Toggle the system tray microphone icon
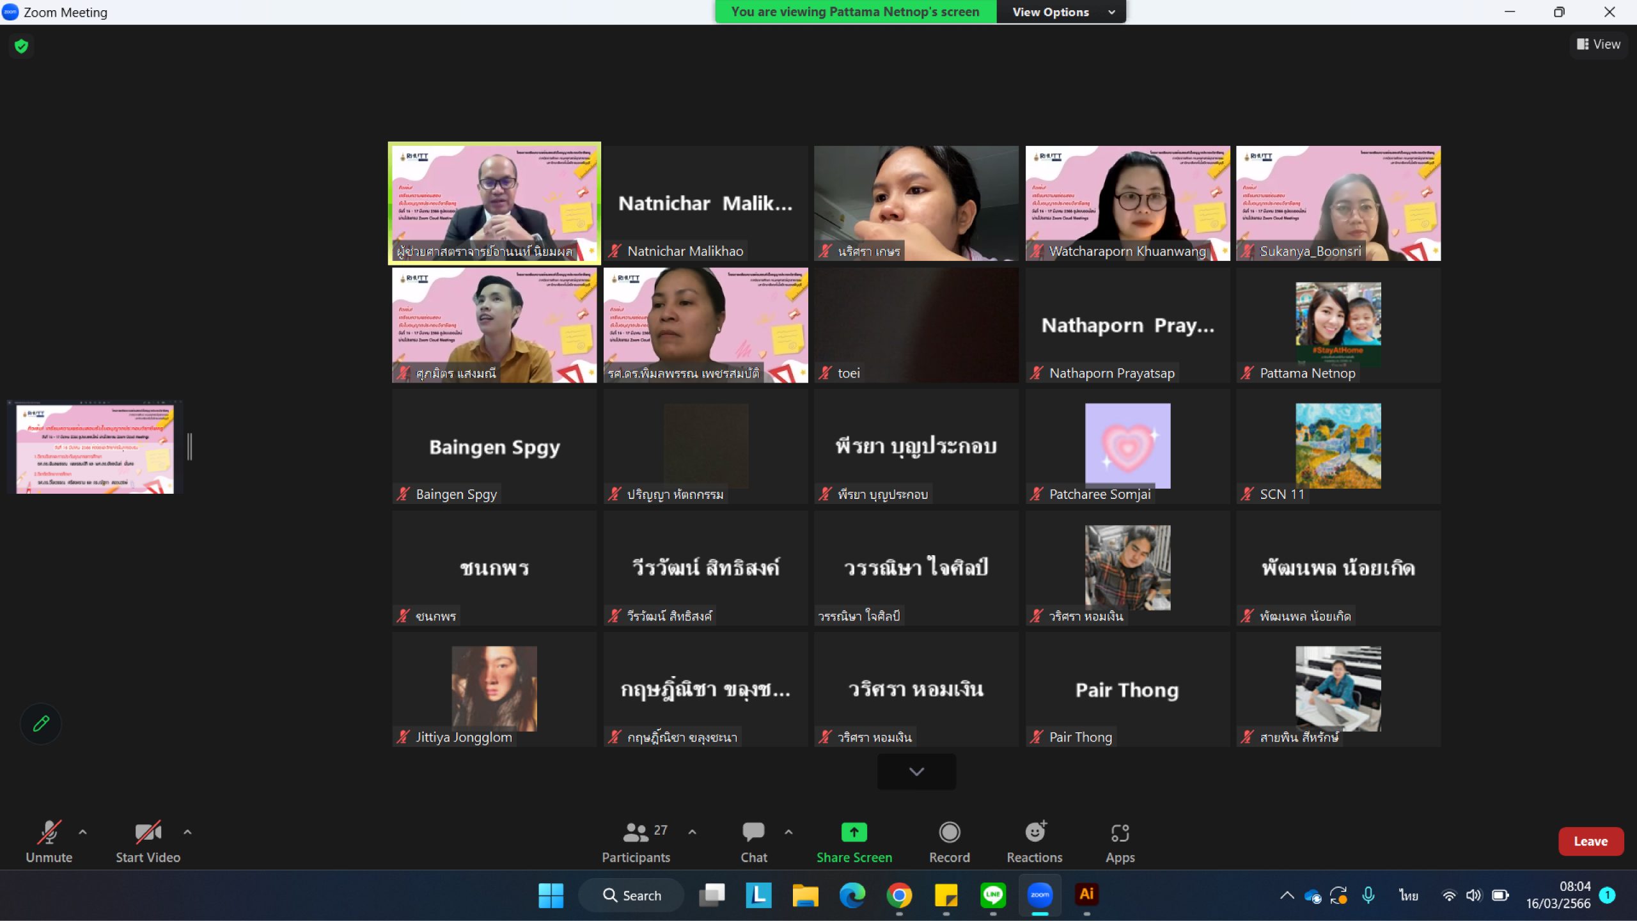The width and height of the screenshot is (1637, 921). pyautogui.click(x=1368, y=895)
